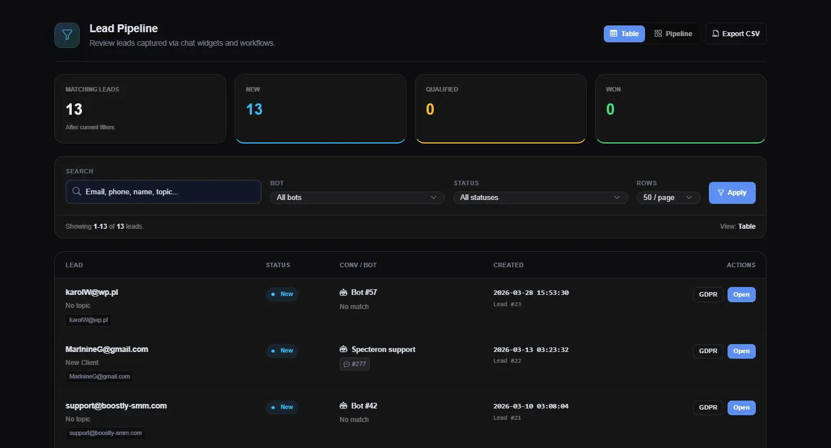Screen dimensions: 831x448
Task: Click GDPR for the karolW@wp.pl lead
Action: pyautogui.click(x=708, y=294)
